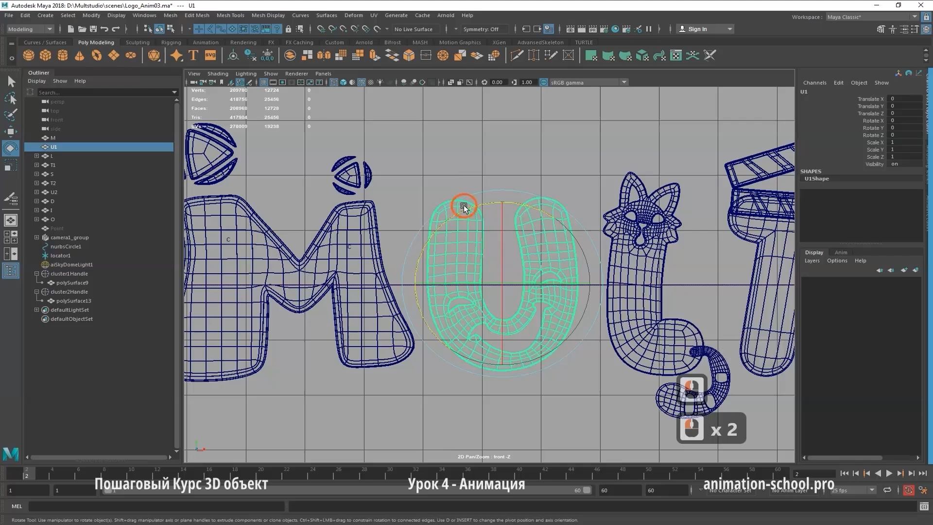Open the Mesh Tools menu
The width and height of the screenshot is (933, 525).
[230, 16]
